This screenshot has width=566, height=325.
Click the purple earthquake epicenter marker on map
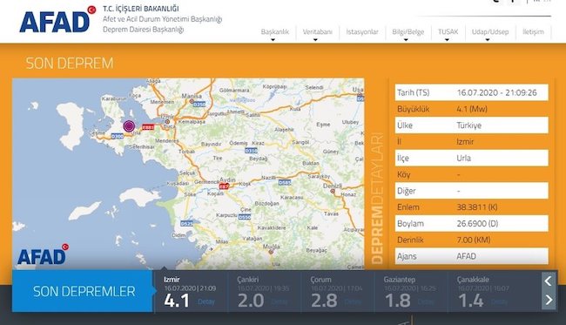tap(129, 126)
